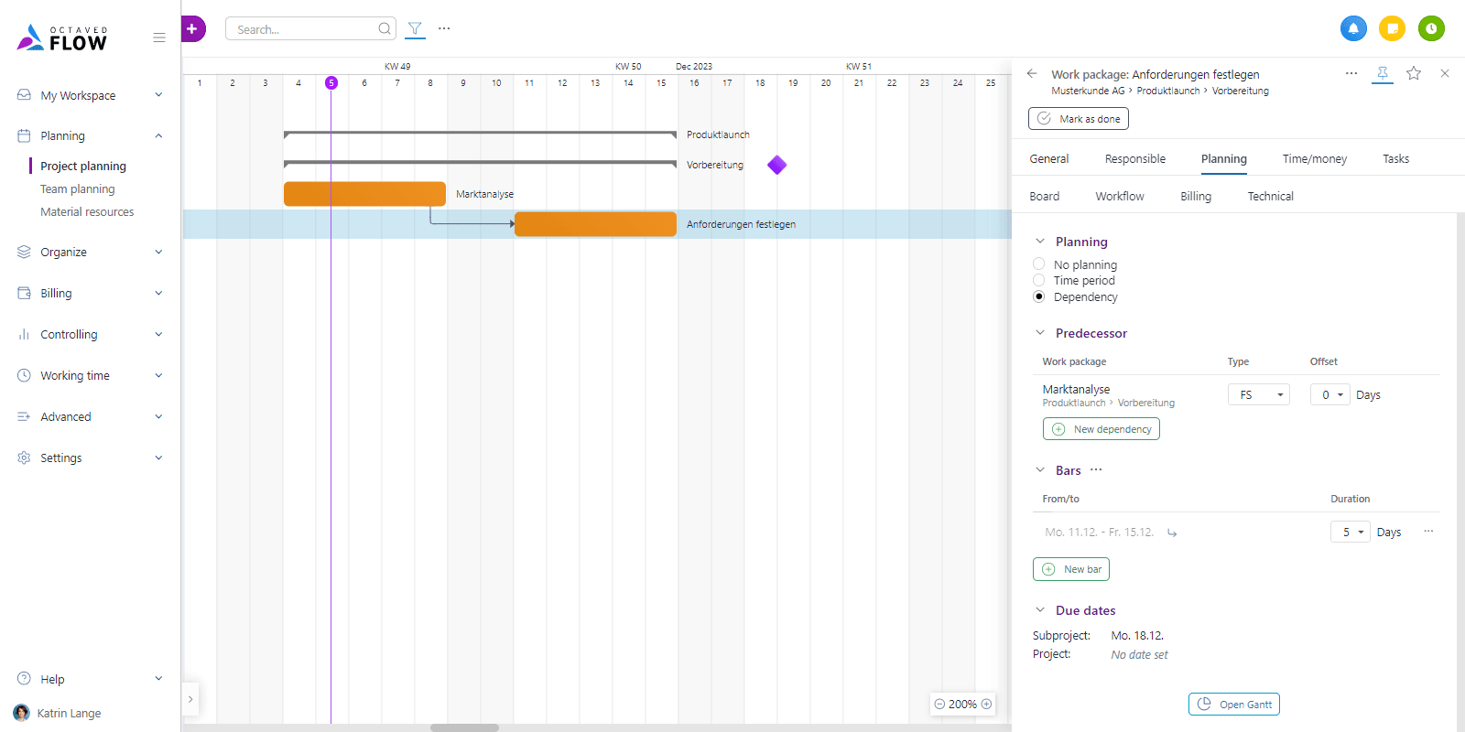Open the yellow notes icon
1465x732 pixels.
pos(1392,28)
